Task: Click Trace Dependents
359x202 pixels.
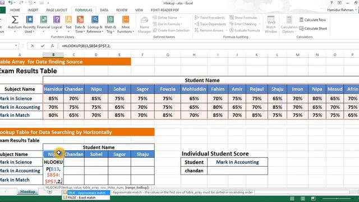Action: [x=210, y=24]
